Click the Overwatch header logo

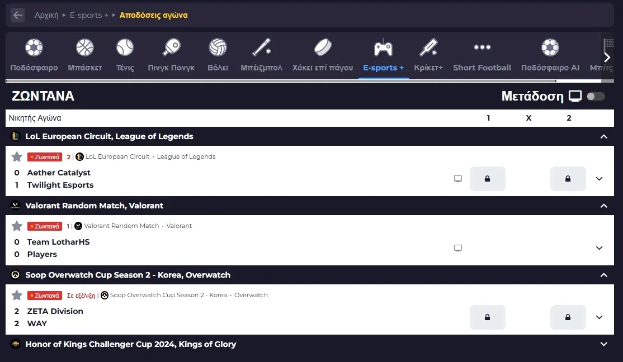tap(16, 275)
